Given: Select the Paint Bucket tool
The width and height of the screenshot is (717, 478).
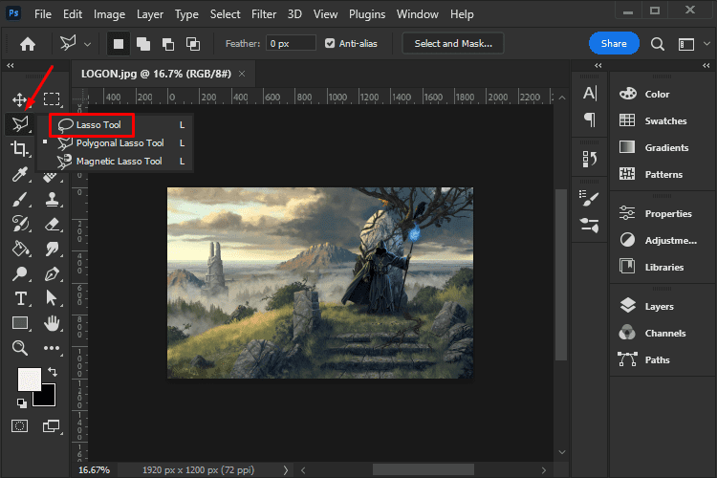Looking at the screenshot, I should (x=20, y=250).
